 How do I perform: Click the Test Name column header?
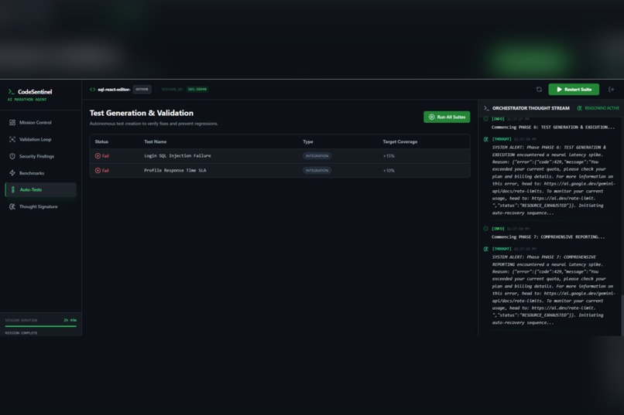155,141
